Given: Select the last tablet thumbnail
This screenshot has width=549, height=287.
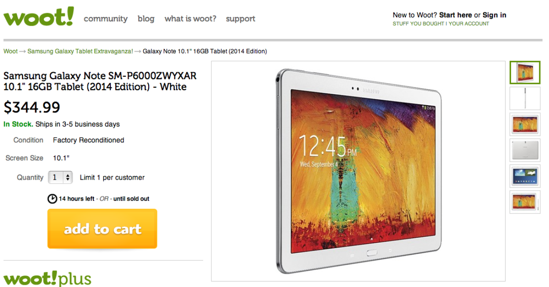Looking at the screenshot, I should tap(525, 202).
